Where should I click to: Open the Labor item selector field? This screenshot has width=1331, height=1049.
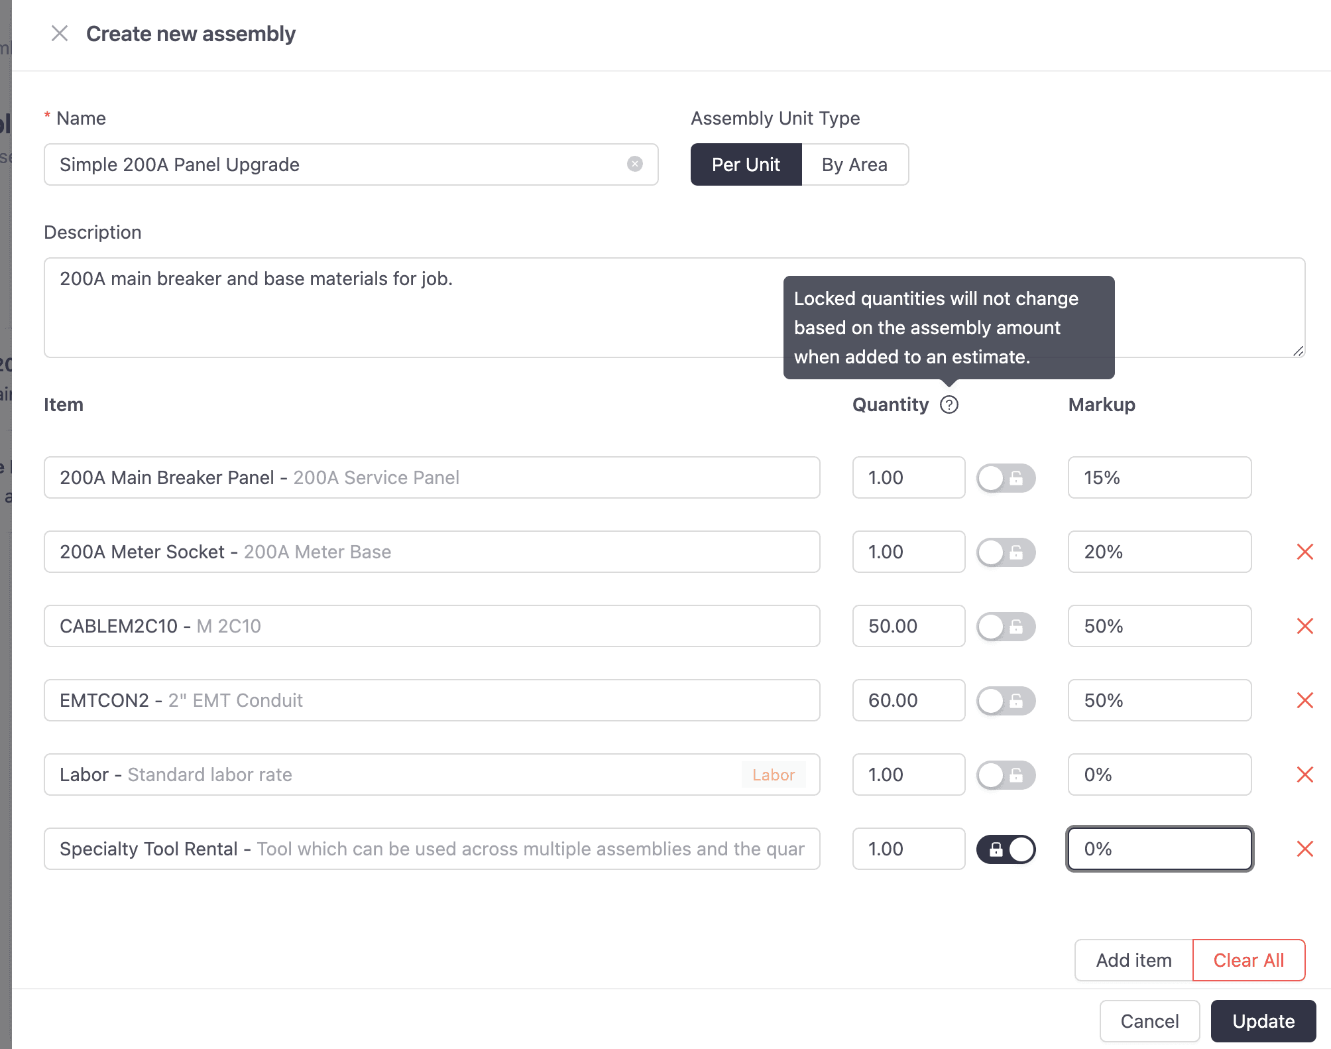click(x=432, y=774)
